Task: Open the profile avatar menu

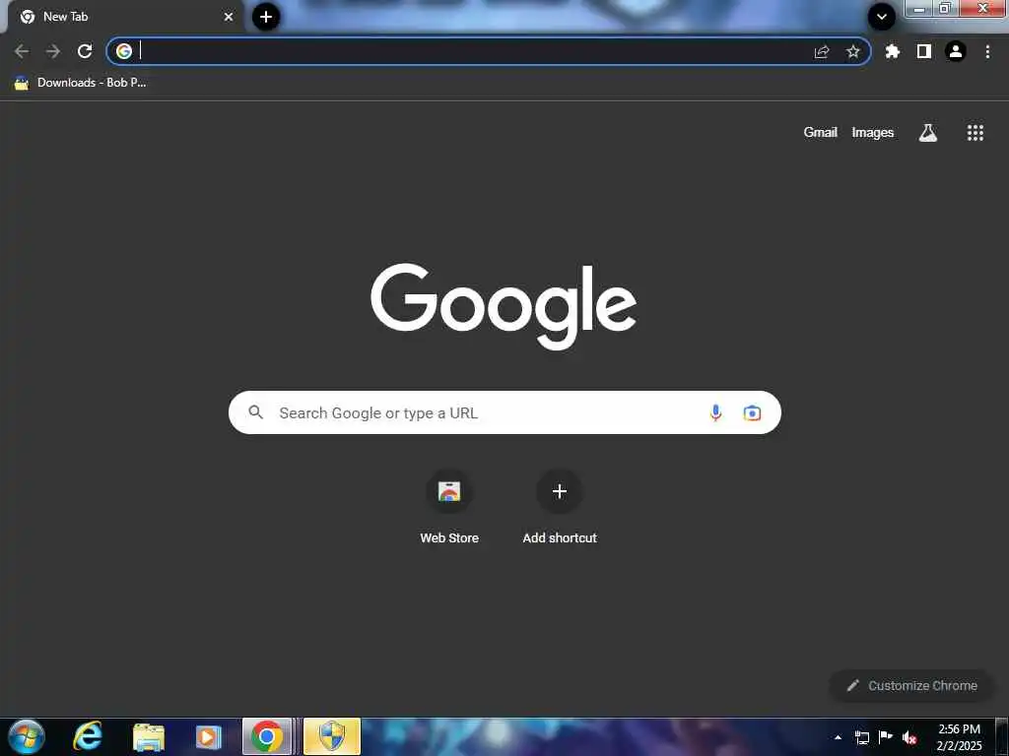Action: pyautogui.click(x=956, y=51)
